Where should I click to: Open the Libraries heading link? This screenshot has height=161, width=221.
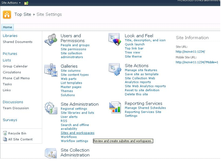(10, 36)
